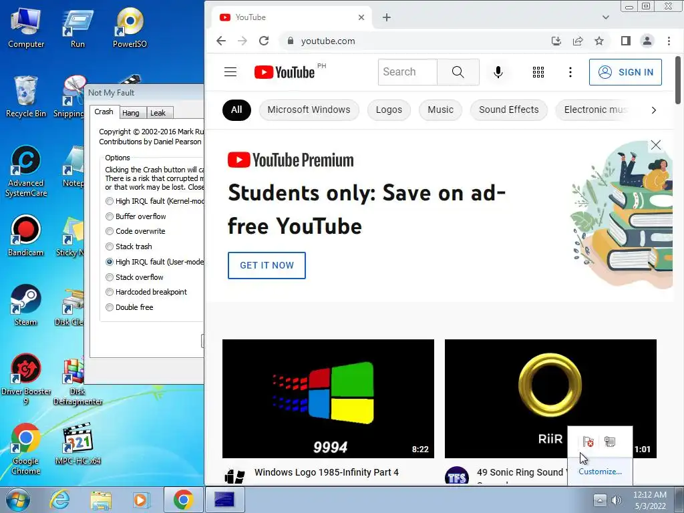Select the Recycle Bin desktop icon
Screen dimensions: 684x513
click(x=26, y=98)
